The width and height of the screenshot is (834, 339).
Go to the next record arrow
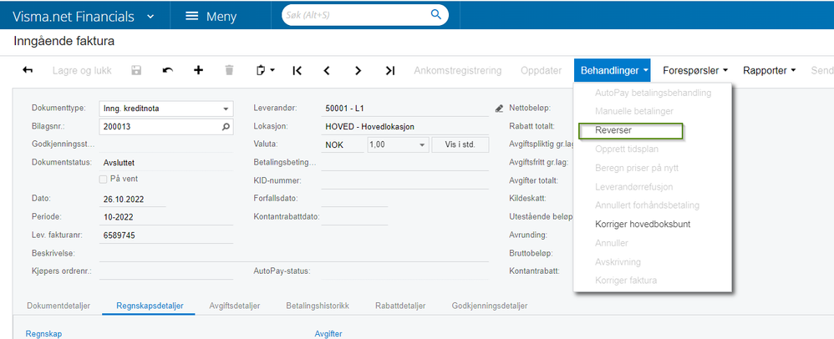(x=358, y=70)
